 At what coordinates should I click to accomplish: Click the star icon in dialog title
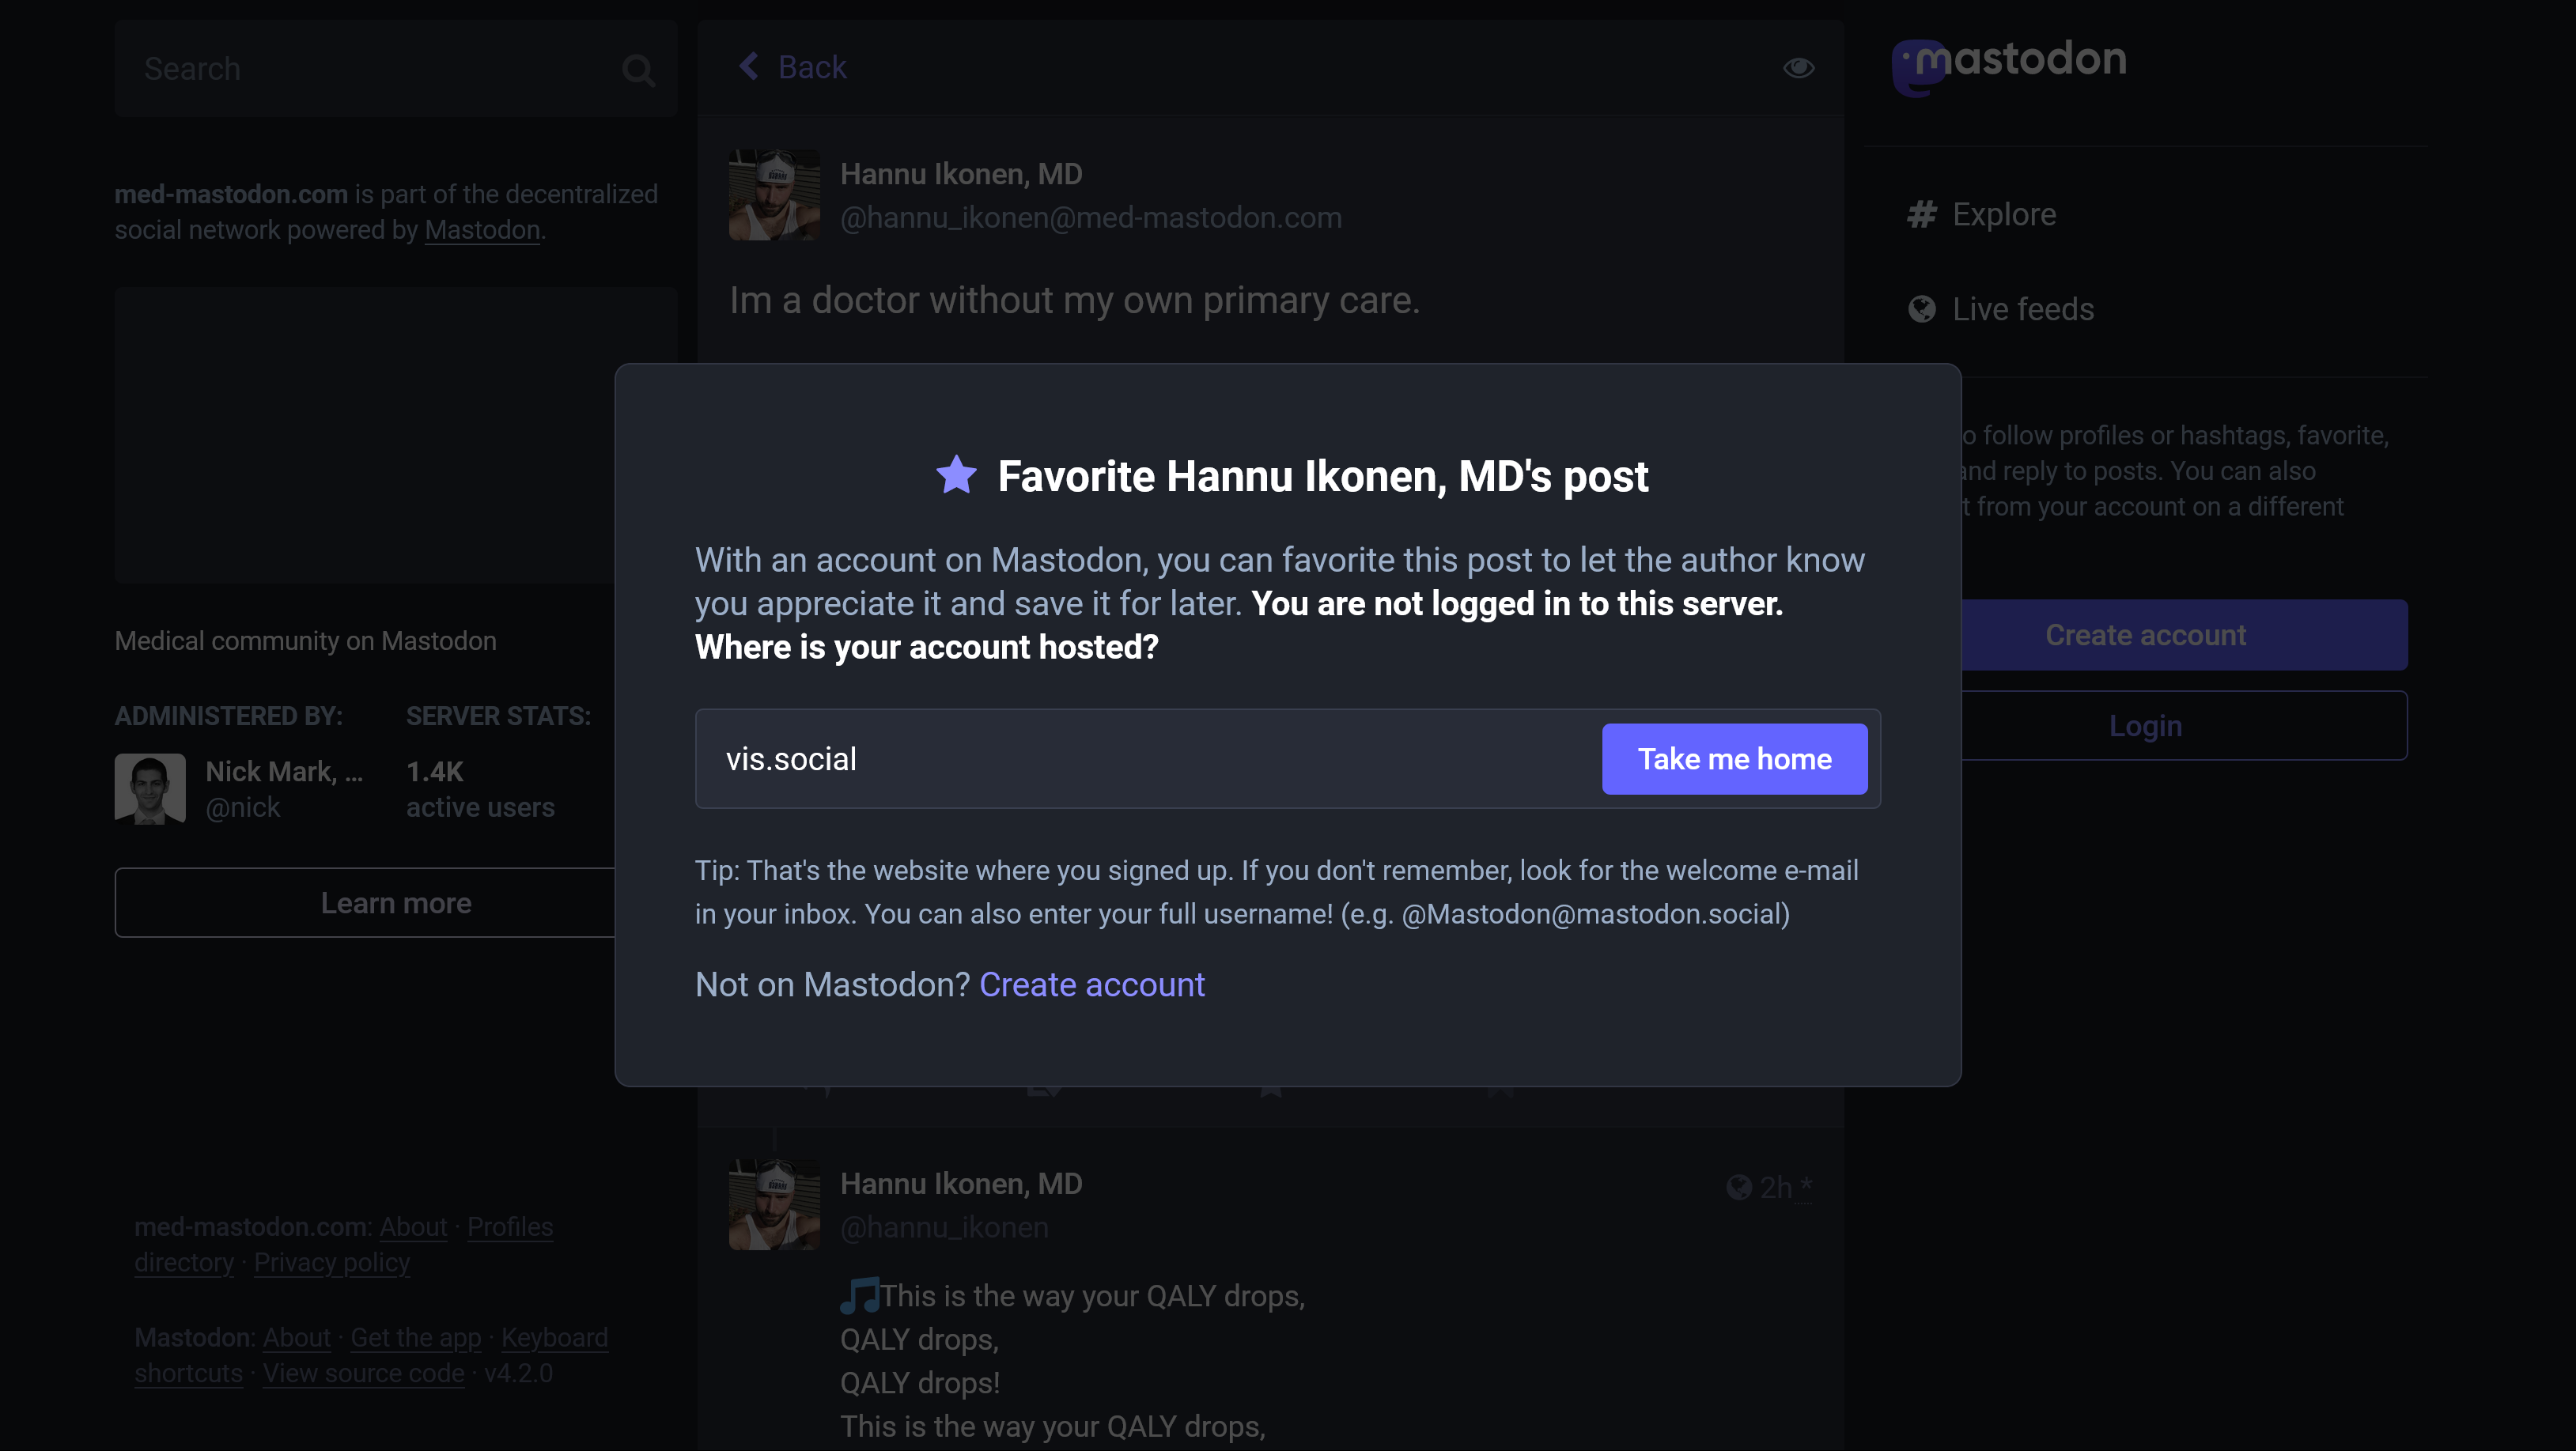[956, 475]
